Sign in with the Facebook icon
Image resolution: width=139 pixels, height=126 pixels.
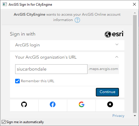53,104
